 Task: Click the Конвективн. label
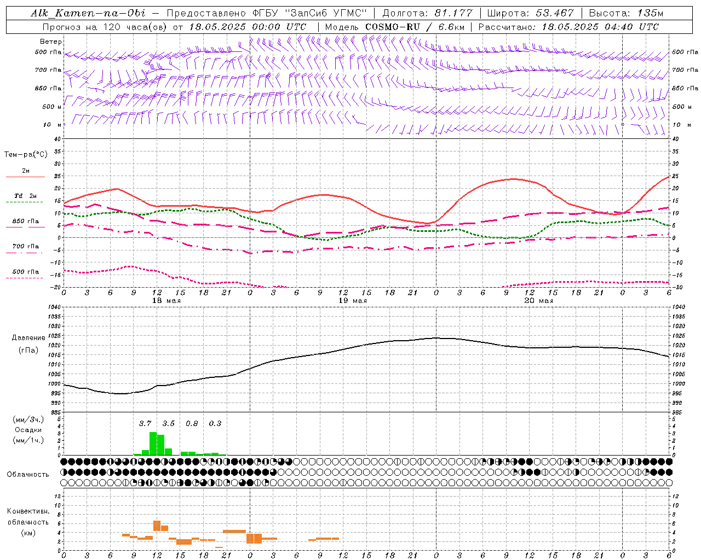pyautogui.click(x=28, y=511)
